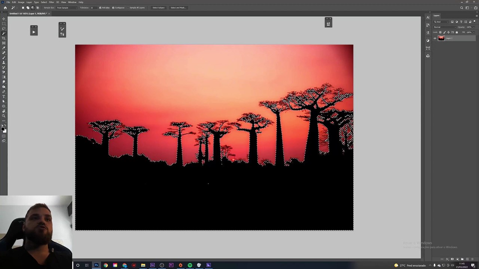The width and height of the screenshot is (479, 269).
Task: Open the Sample Size dropdown
Action: [x=67, y=7]
